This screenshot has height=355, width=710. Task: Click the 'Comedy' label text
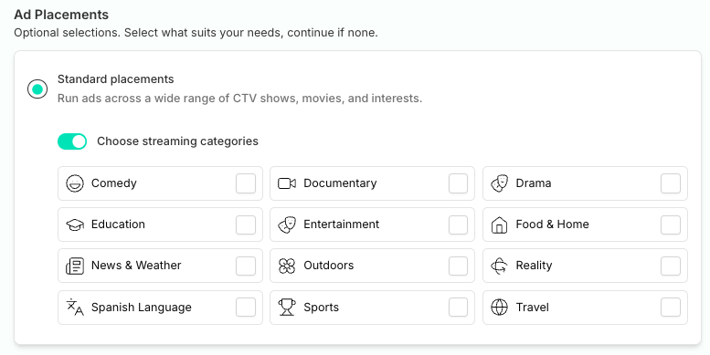point(113,183)
